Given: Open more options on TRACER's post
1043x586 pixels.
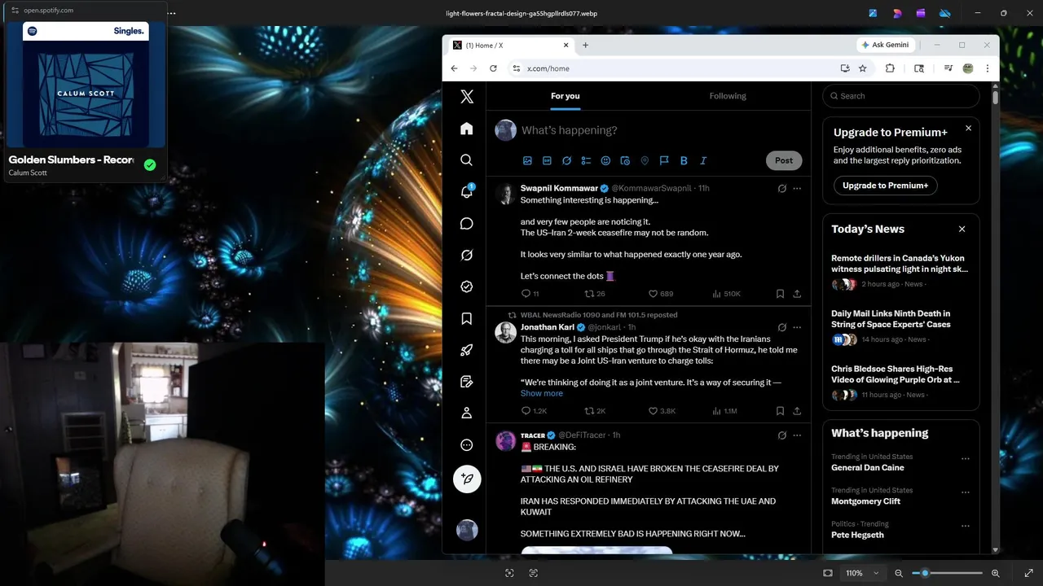Looking at the screenshot, I should pos(797,435).
